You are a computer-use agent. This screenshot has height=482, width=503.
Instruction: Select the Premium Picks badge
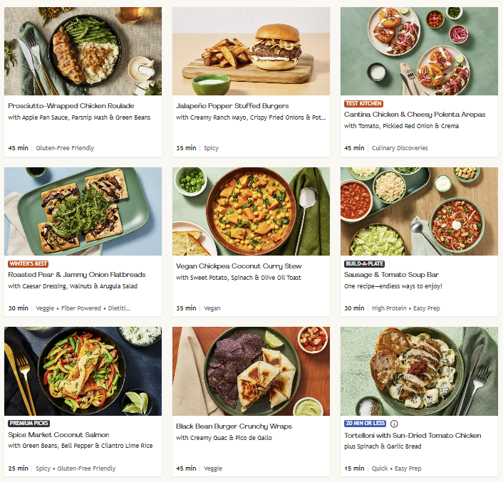click(x=29, y=424)
